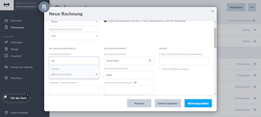Expand the Netto dropdown
Viewport: 261px width, 117px height.
[x=74, y=22]
